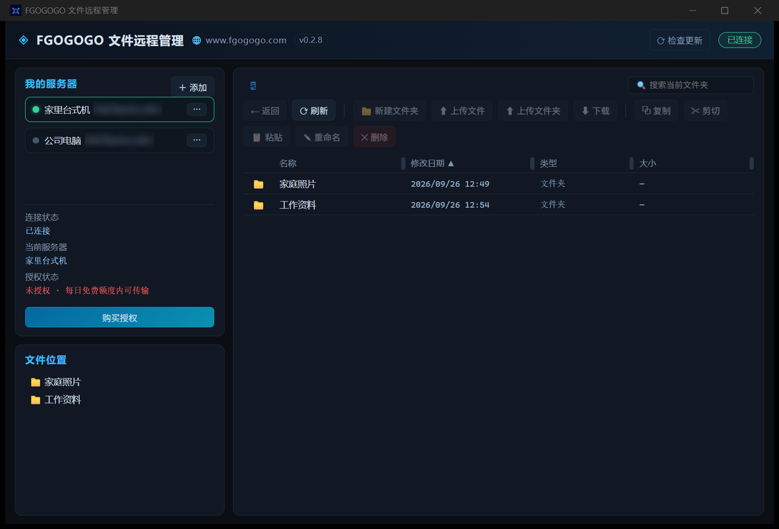Sort by the 类型 column header
The image size is (779, 529).
[x=549, y=164]
